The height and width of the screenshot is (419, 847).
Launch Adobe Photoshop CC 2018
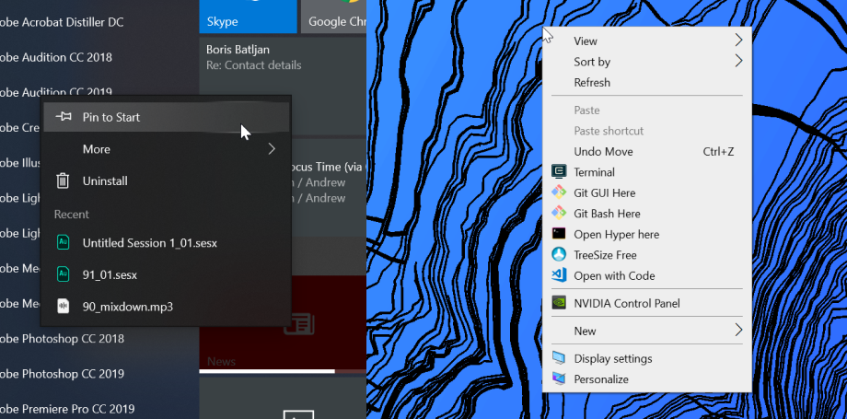click(x=62, y=339)
